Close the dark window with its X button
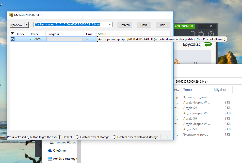Viewport: 242px width, 163px height. pyautogui.click(x=211, y=26)
